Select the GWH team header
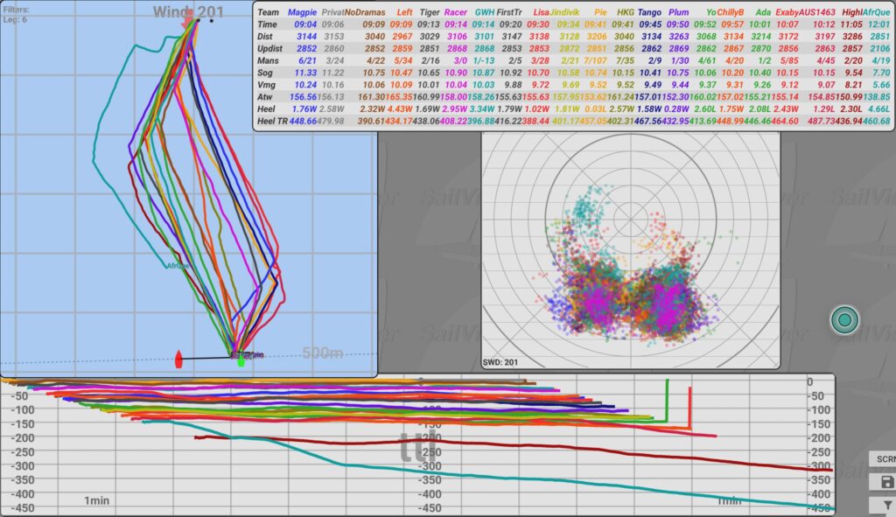This screenshot has width=896, height=517. [485, 12]
